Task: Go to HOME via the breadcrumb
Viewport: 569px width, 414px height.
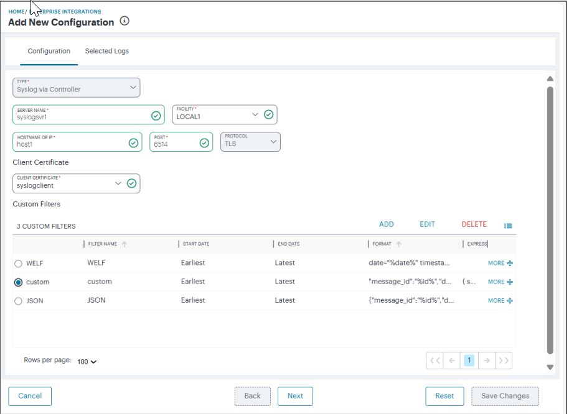Action: point(15,11)
